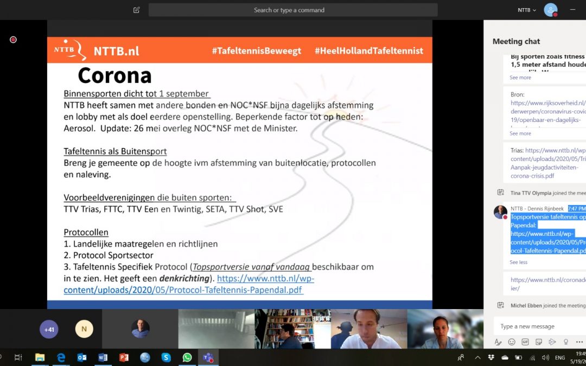This screenshot has height=366, width=586.
Task: Open nttb.nl coronadossier link in chat
Action: (548, 284)
